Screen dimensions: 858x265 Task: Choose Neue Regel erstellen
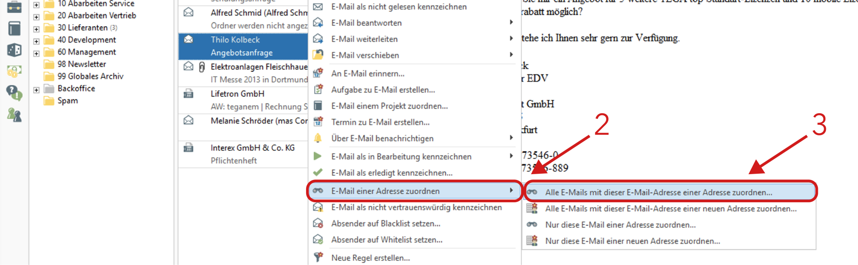coord(414,258)
